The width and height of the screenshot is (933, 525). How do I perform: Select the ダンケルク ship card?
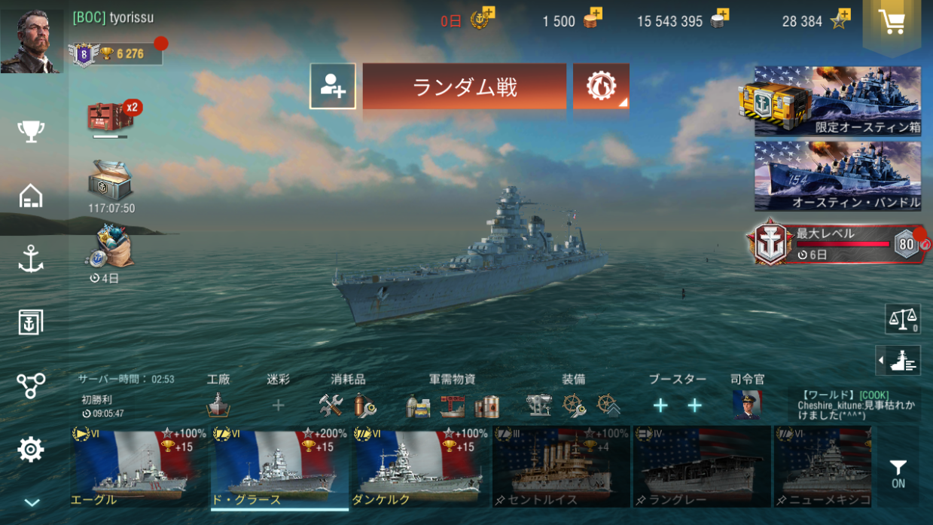419,466
